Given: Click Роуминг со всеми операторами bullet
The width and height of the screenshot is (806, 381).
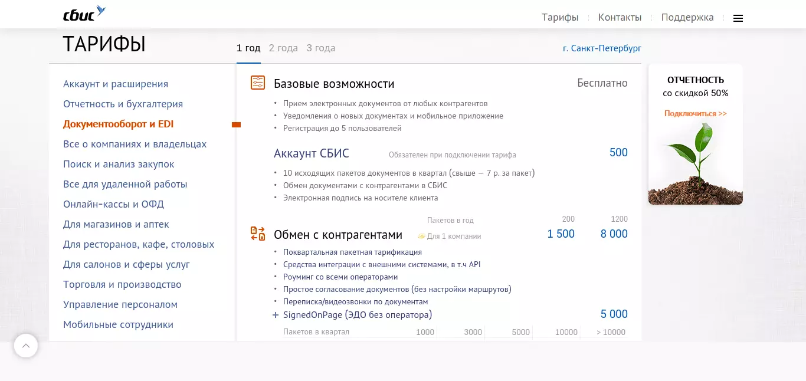Looking at the screenshot, I should [340, 277].
